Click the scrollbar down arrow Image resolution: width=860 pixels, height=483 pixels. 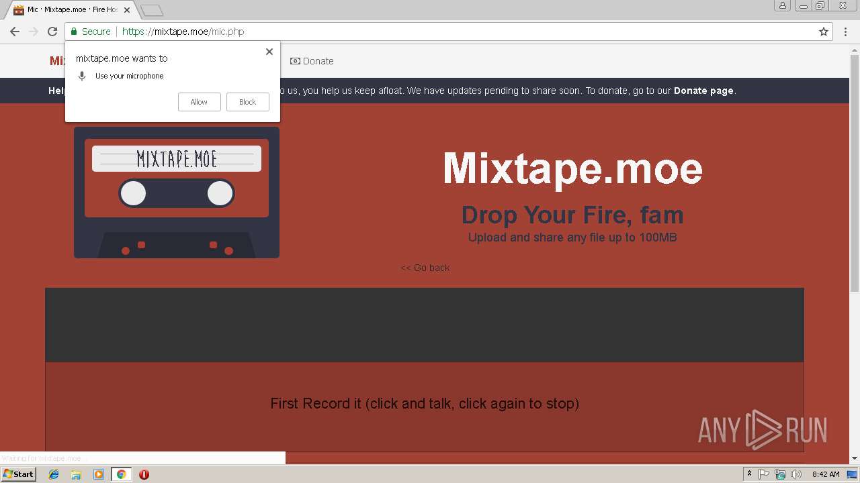pyautogui.click(x=855, y=459)
